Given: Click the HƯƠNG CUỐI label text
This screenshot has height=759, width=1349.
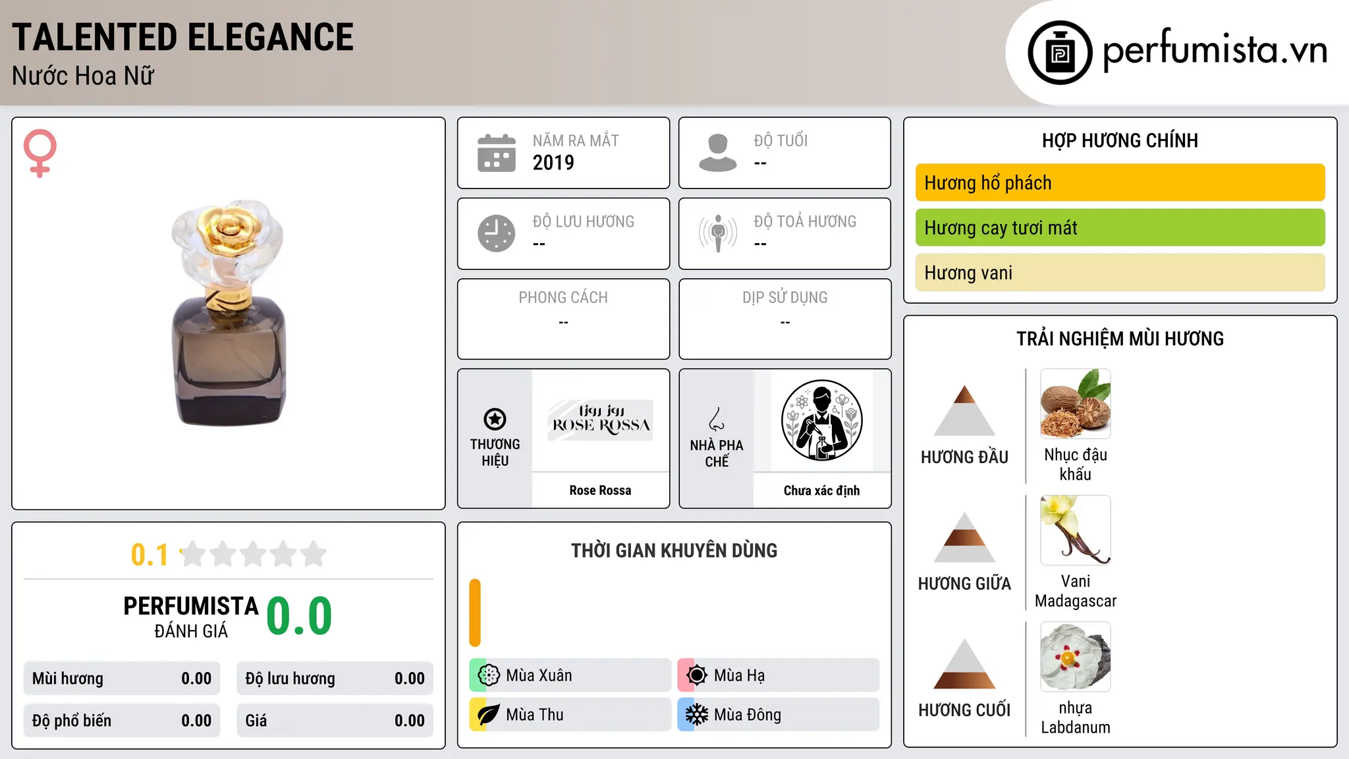Looking at the screenshot, I should point(964,710).
